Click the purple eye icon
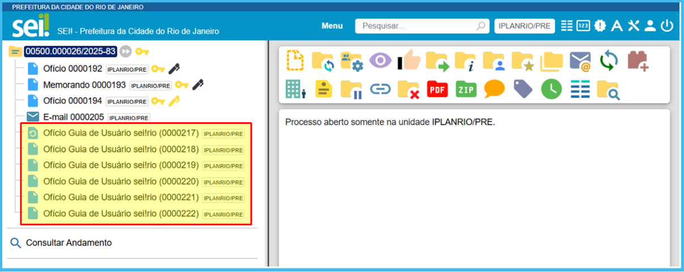 point(380,61)
